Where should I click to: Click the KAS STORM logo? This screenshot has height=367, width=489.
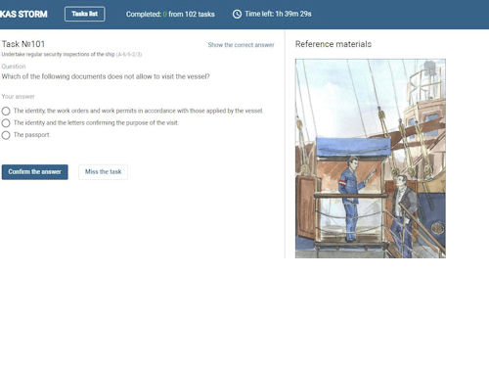[23, 14]
